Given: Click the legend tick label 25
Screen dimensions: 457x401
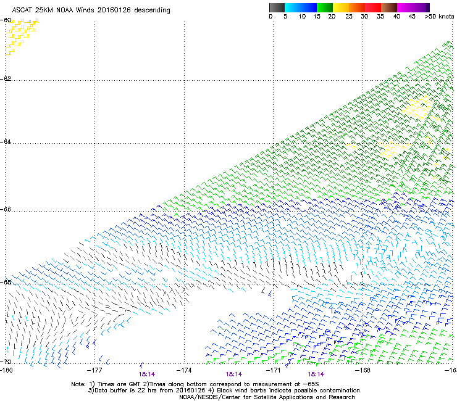Looking at the screenshot, I should point(349,17).
